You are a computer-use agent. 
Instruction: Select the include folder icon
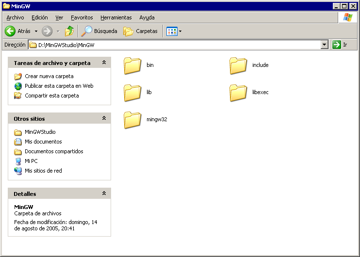click(238, 65)
